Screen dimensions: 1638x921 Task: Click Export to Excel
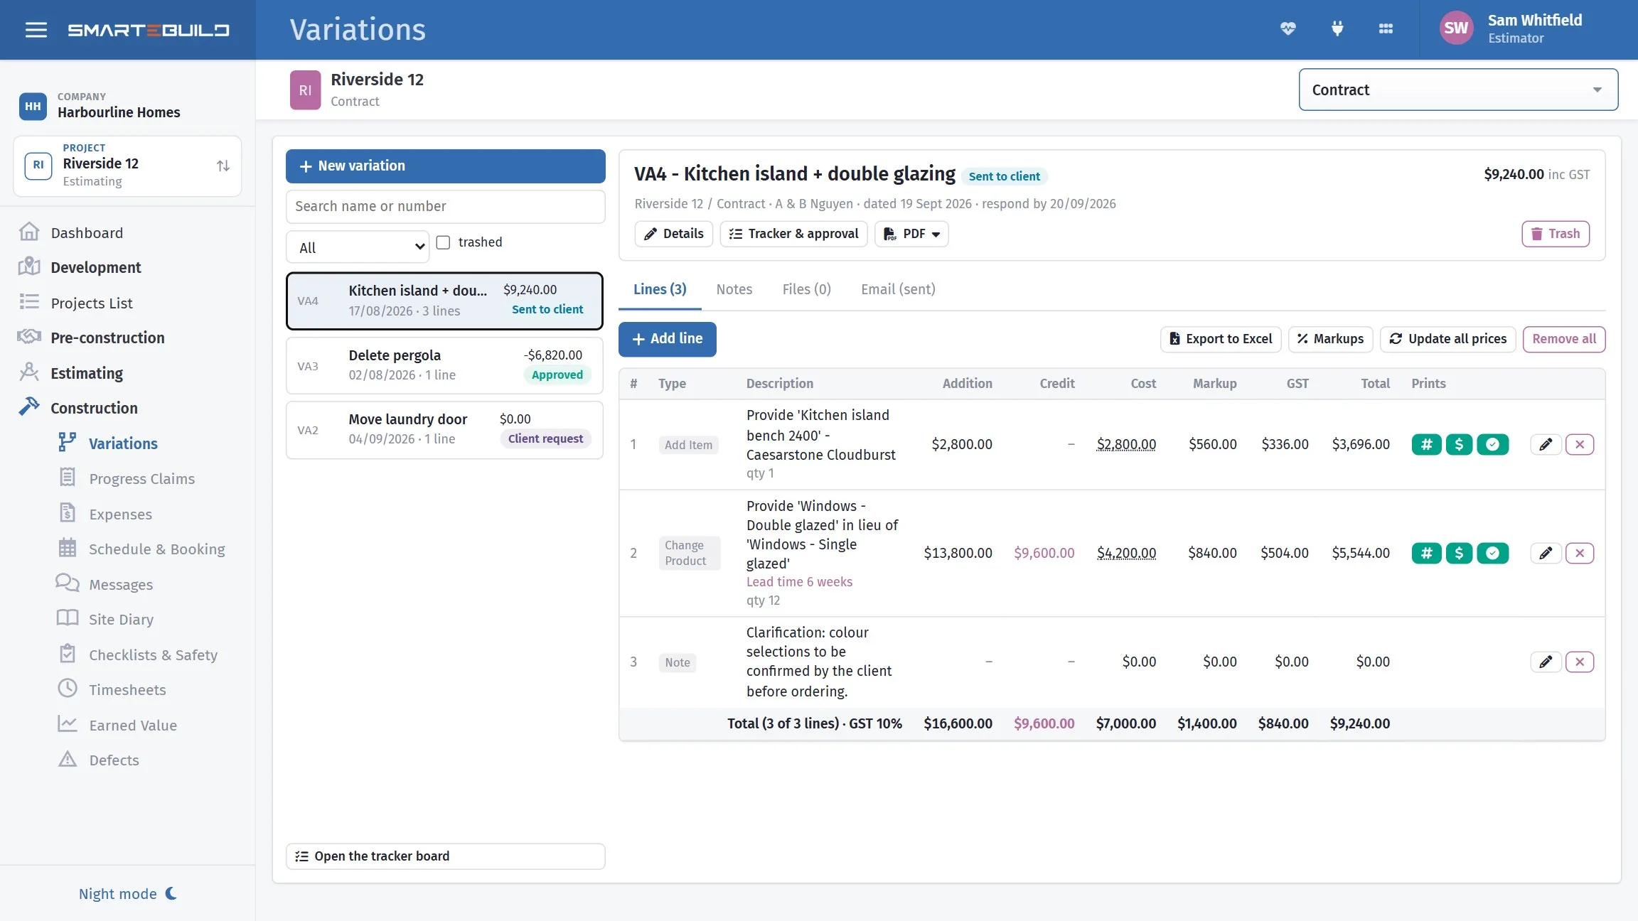(1221, 339)
